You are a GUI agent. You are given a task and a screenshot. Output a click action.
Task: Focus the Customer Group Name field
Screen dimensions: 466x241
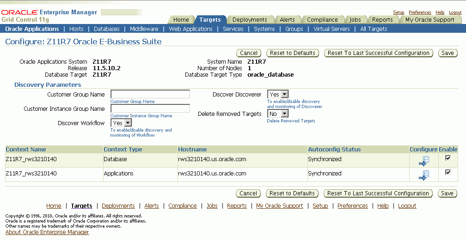point(150,94)
